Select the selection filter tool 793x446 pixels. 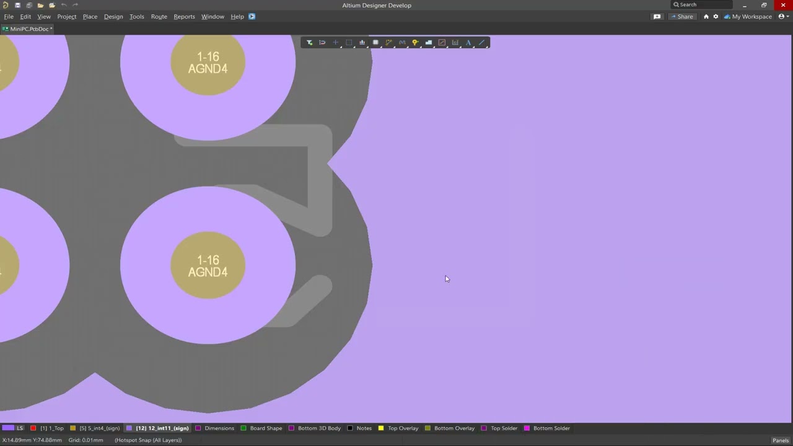click(x=309, y=43)
